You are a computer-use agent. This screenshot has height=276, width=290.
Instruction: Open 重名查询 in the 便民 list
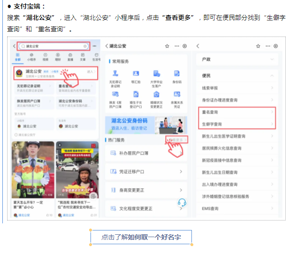(x=237, y=112)
